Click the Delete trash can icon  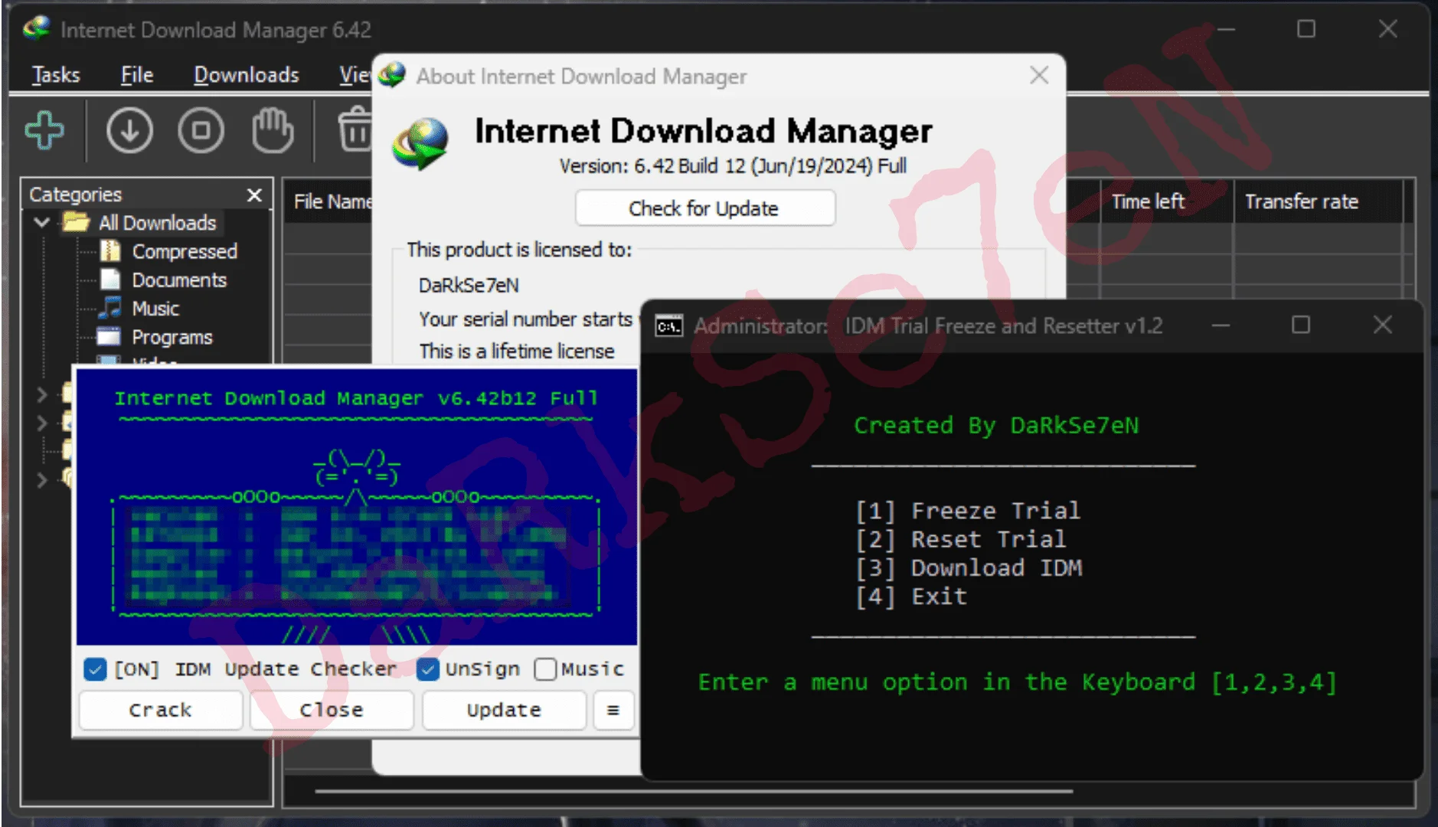click(355, 129)
